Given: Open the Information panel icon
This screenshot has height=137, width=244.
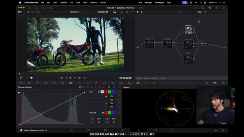Looking at the screenshot, I should coord(224,83).
